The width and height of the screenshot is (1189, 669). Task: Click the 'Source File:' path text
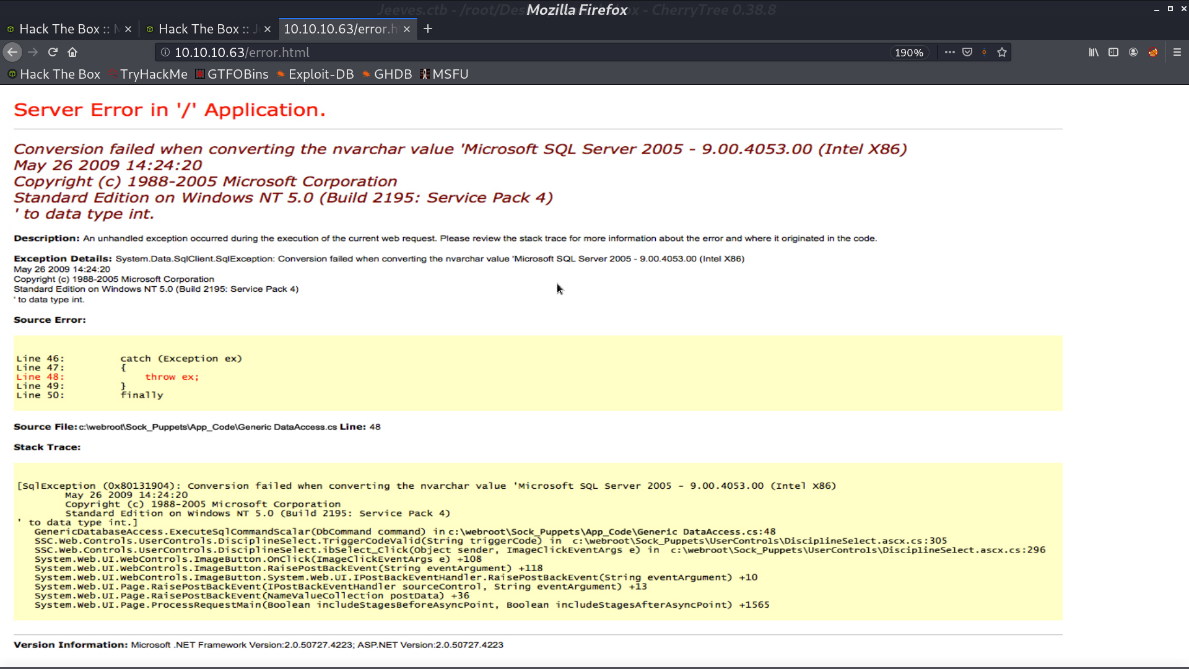[x=207, y=427]
